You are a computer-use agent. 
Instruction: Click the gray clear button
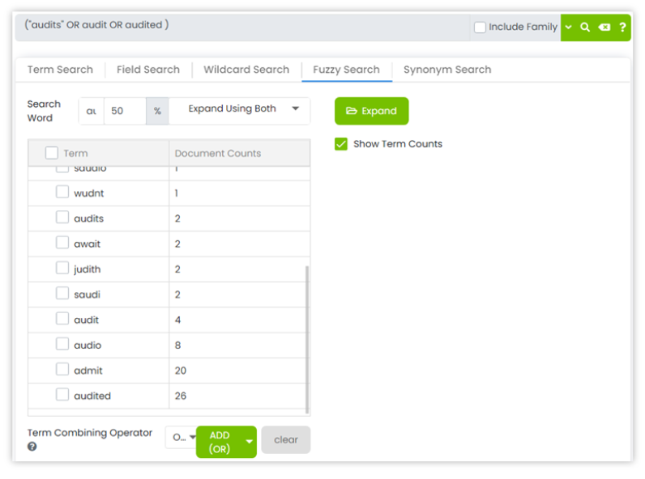(286, 440)
